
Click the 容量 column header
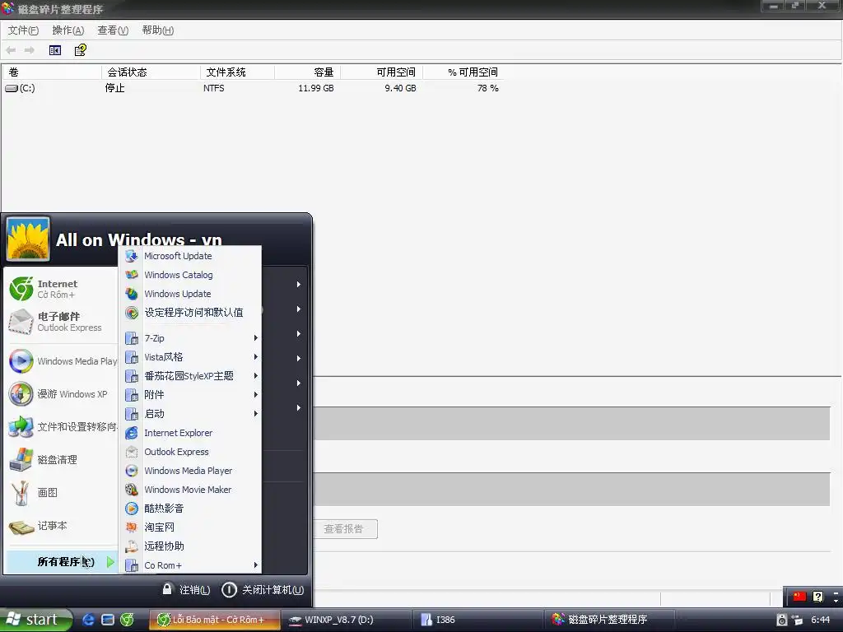307,72
